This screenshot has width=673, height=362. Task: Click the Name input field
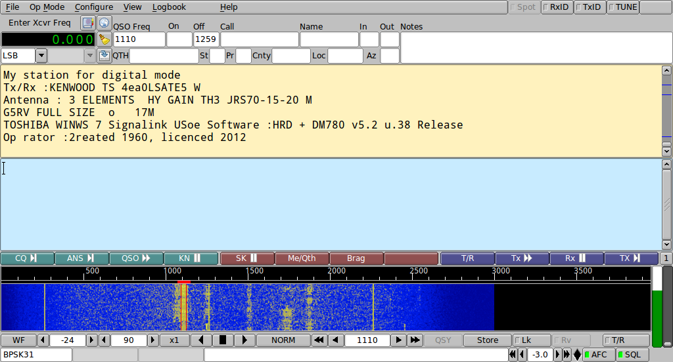(x=329, y=39)
